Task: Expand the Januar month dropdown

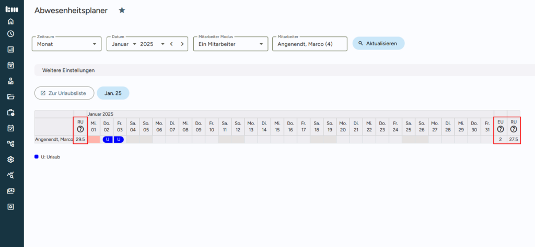Action: (124, 44)
